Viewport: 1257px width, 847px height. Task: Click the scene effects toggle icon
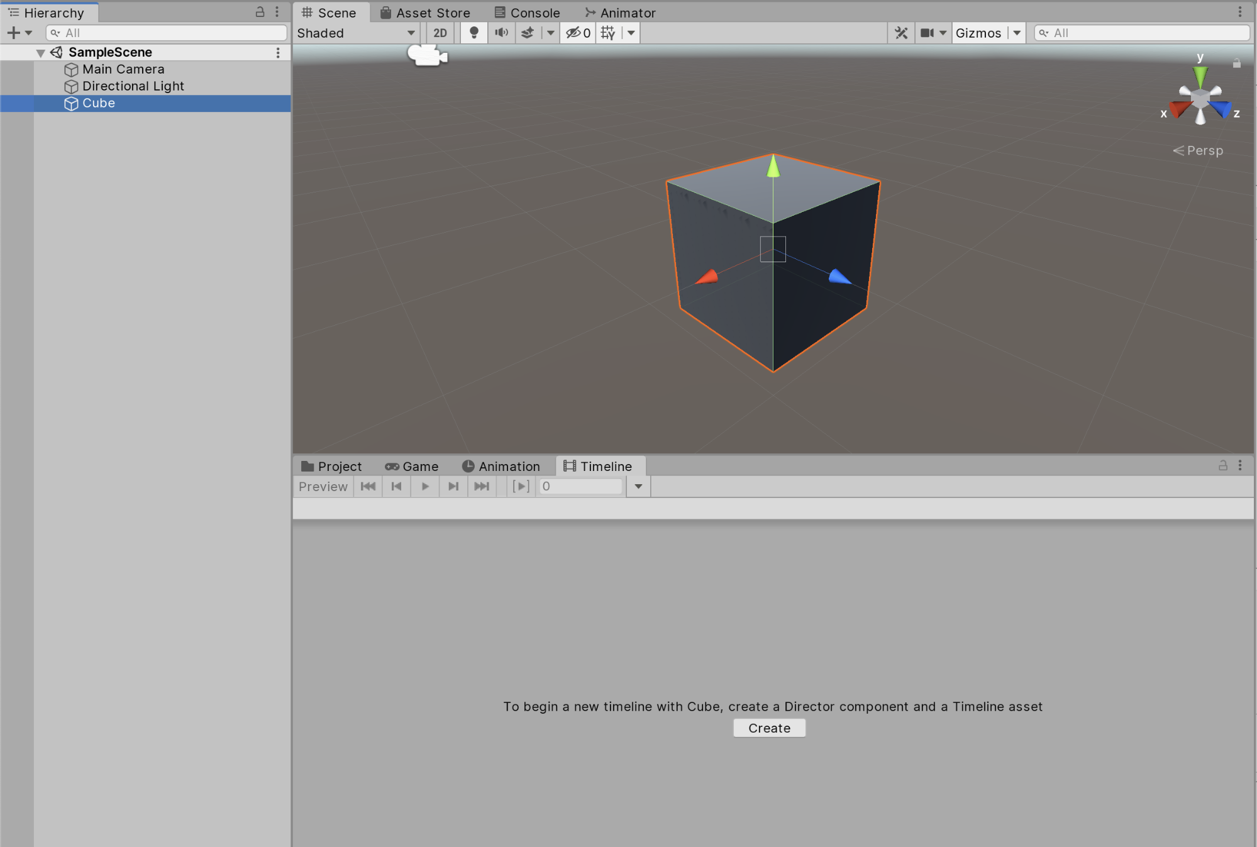528,33
